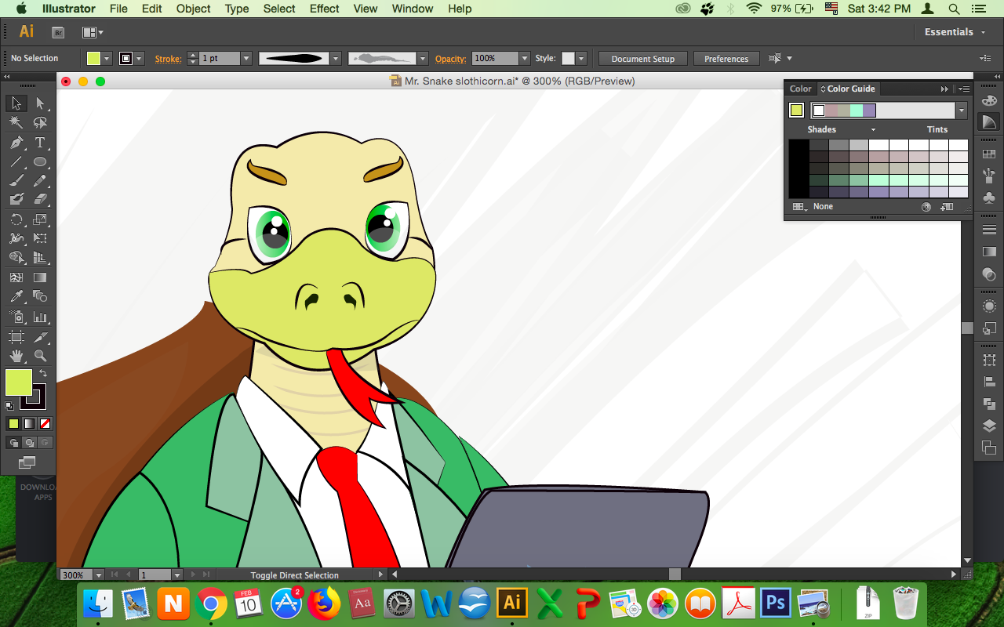Click the fill color box in toolbox
This screenshot has width=1004, height=627.
tap(18, 382)
